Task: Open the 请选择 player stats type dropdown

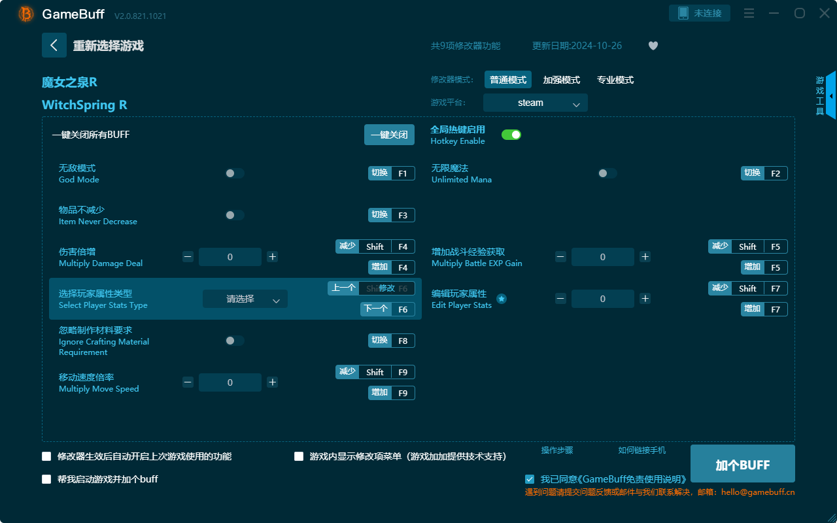Action: pos(245,299)
